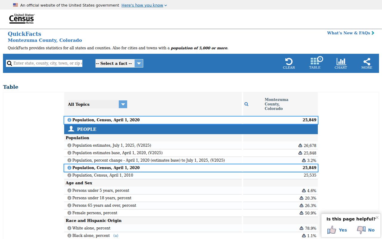Viewport: 382px width, 239px height.
Task: Open the Select a fact dropdown
Action: (x=119, y=63)
